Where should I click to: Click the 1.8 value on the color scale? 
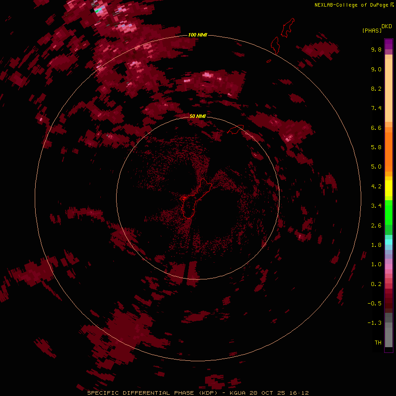click(376, 245)
